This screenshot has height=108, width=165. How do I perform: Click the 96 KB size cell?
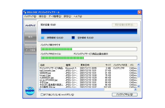coord(108,85)
